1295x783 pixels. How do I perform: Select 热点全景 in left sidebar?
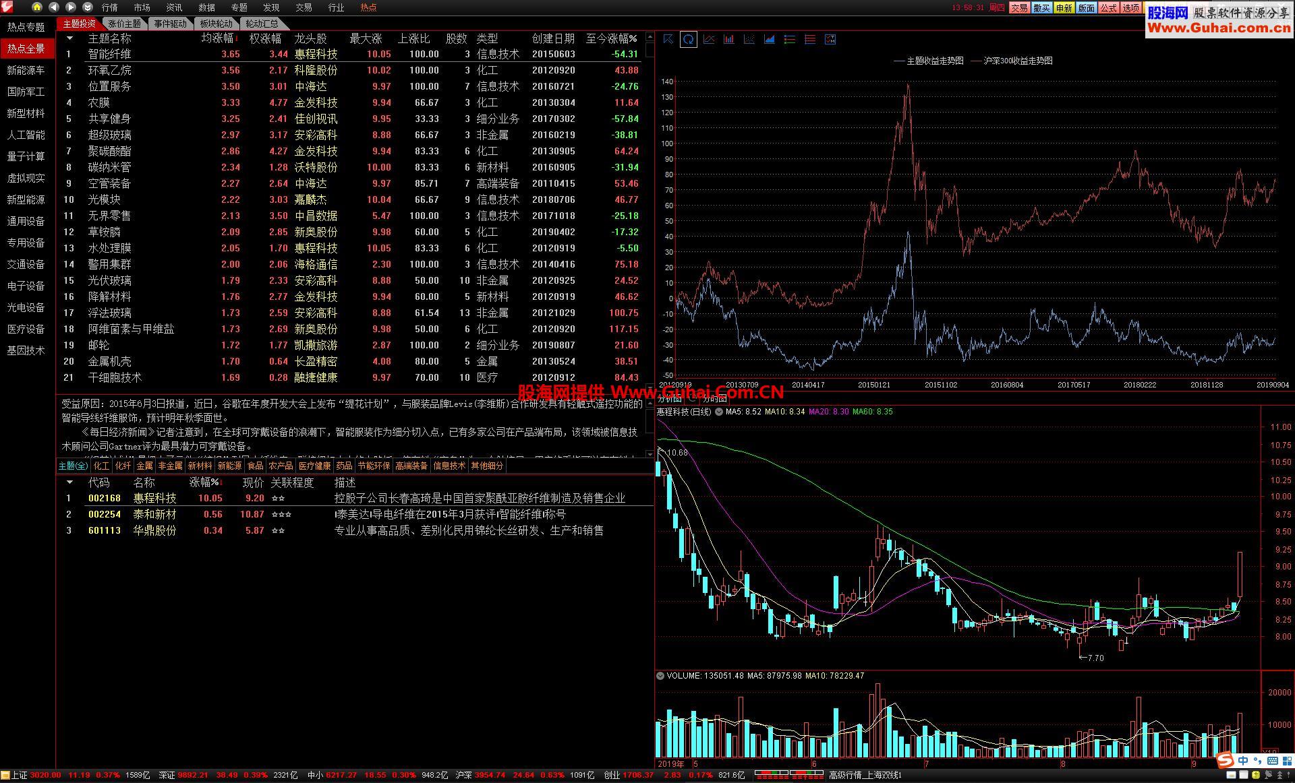coord(26,49)
